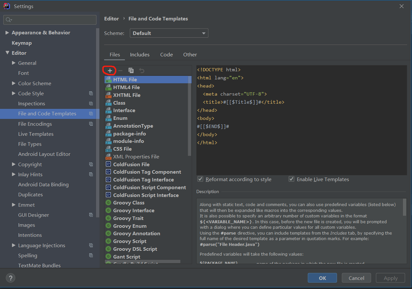
Task: Click copy icon beside Copyright
Action: click(x=91, y=165)
